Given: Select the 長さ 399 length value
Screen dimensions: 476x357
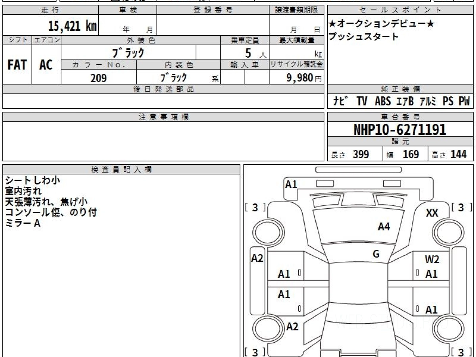Looking at the screenshot, I should coord(350,154).
